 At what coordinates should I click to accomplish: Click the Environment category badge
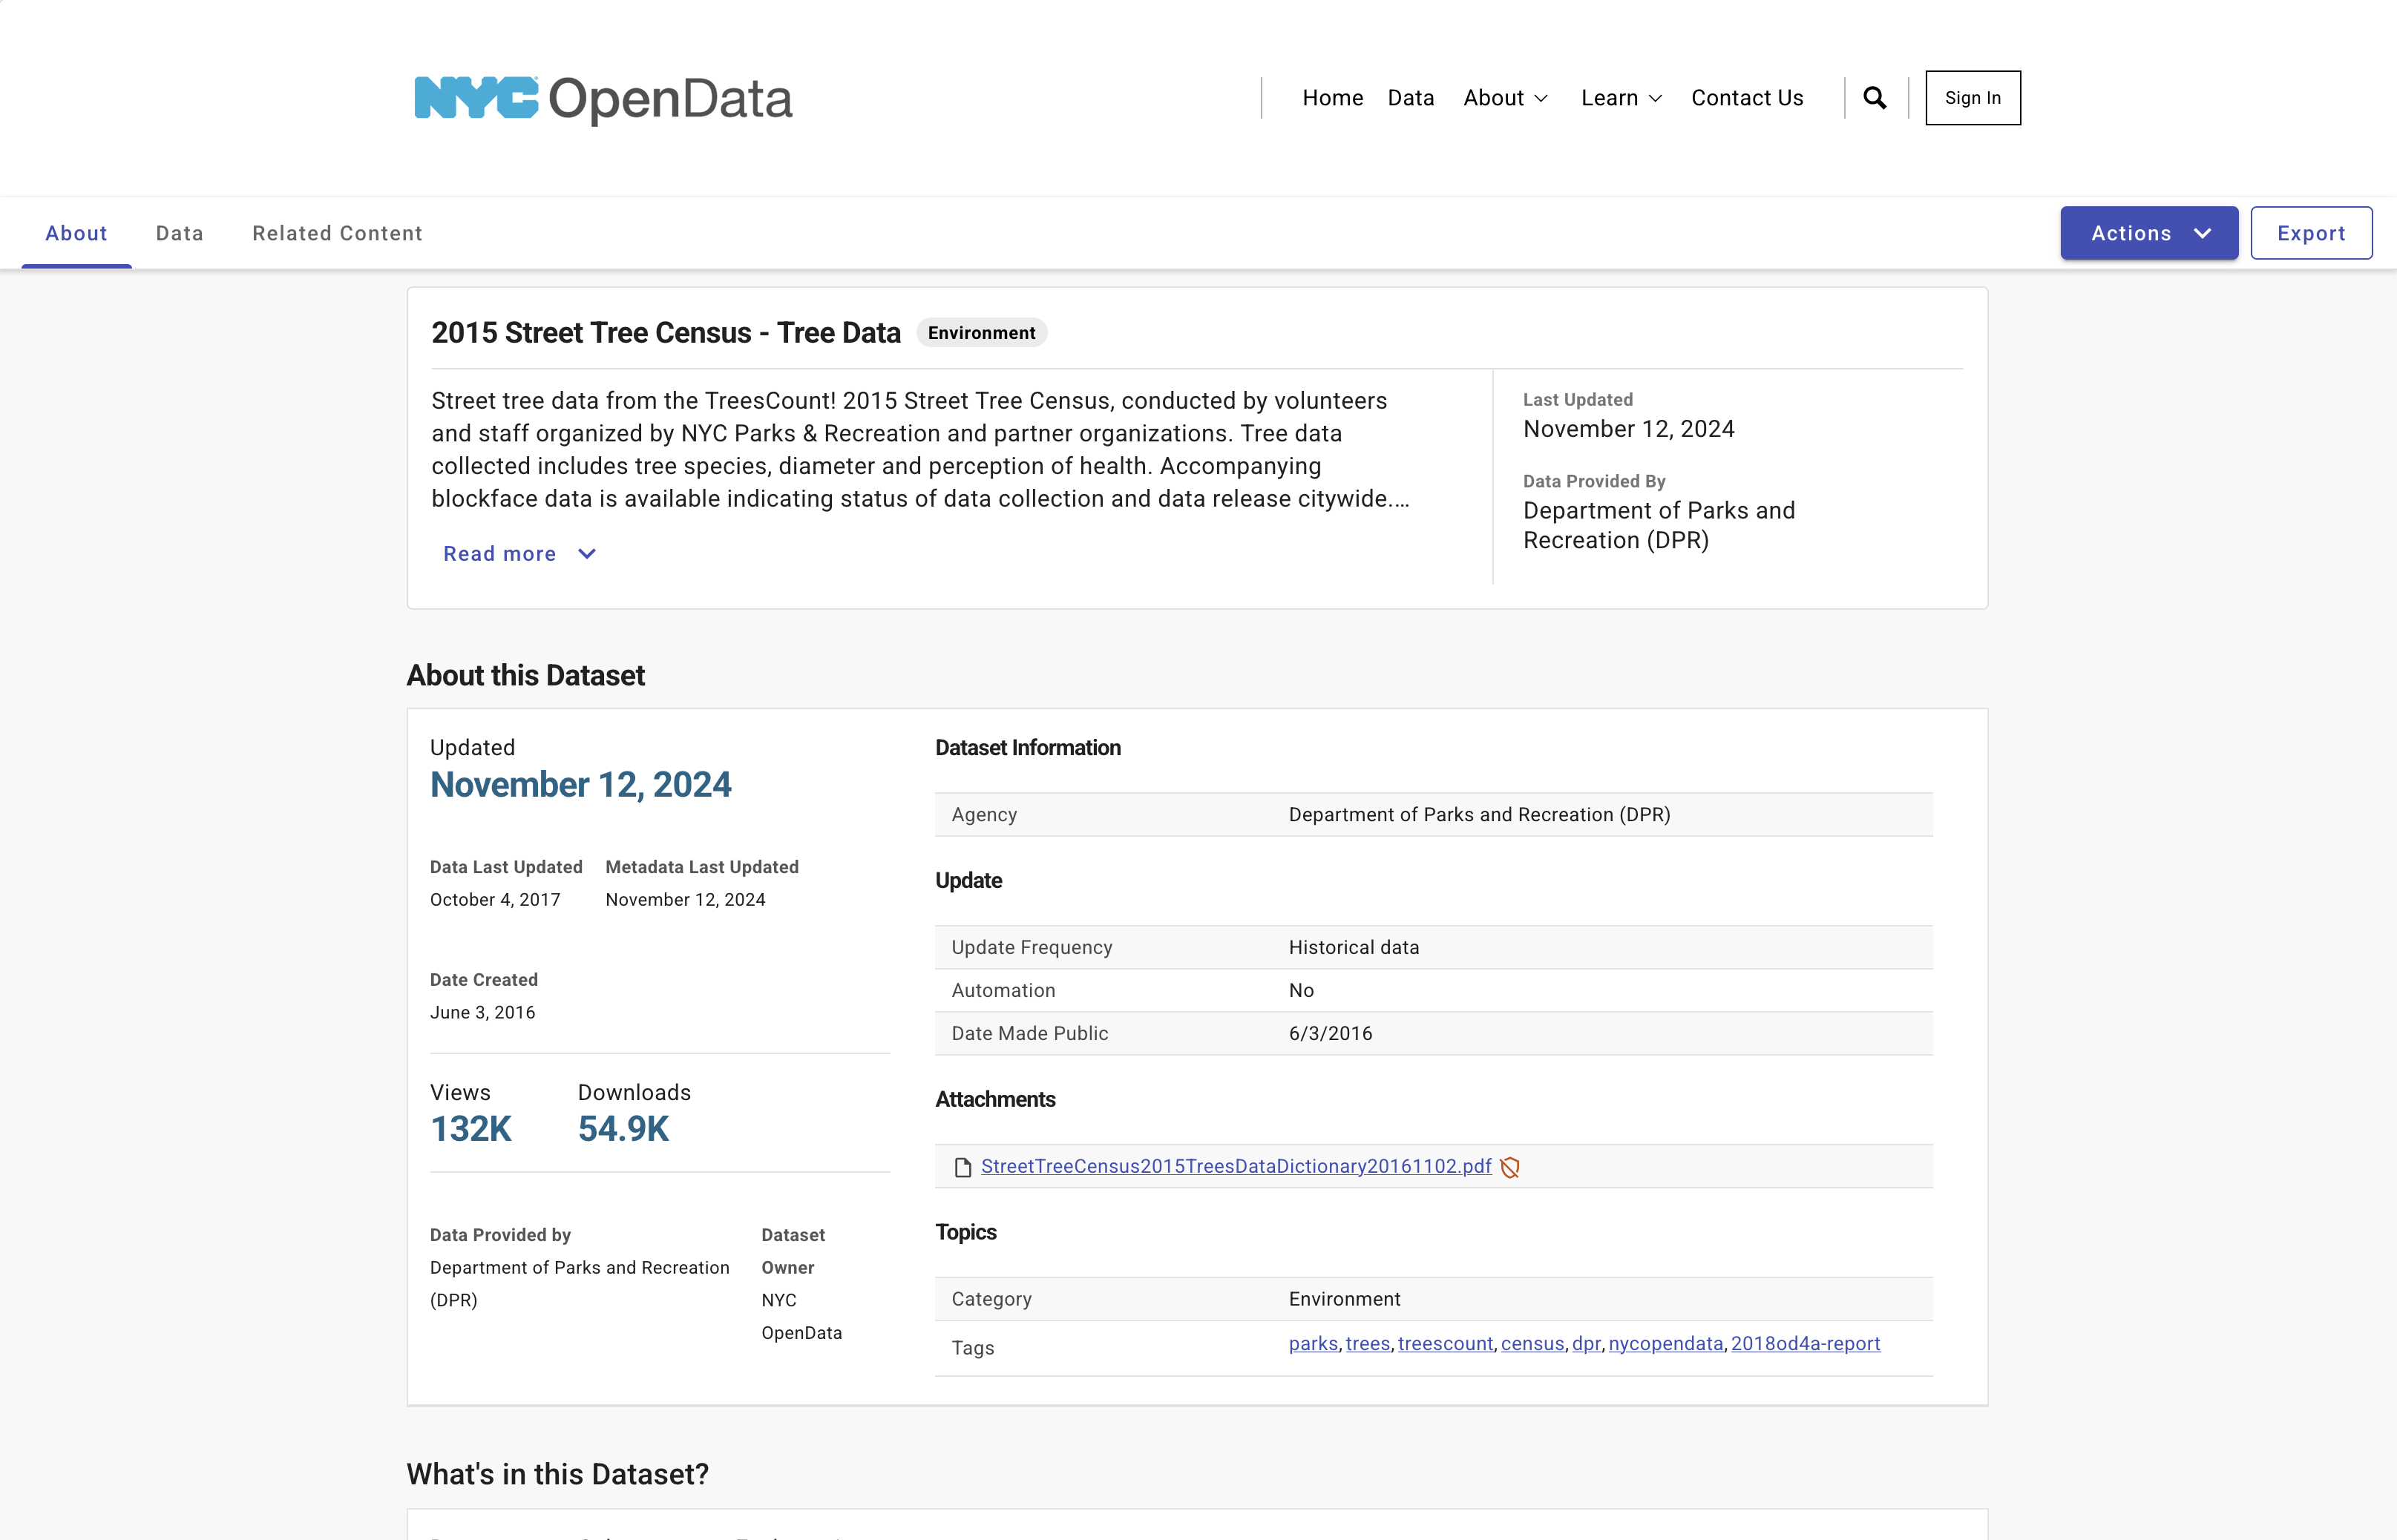click(x=981, y=333)
